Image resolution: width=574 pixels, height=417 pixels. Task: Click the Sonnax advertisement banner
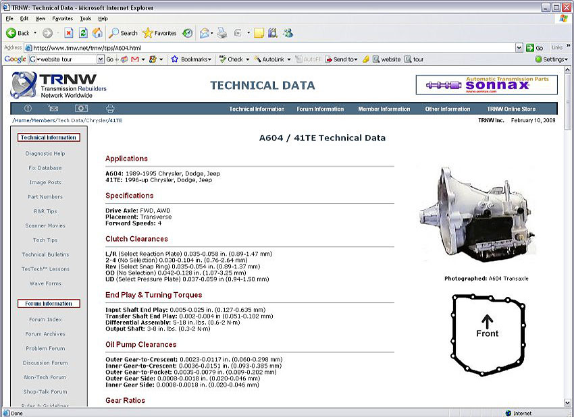point(486,85)
